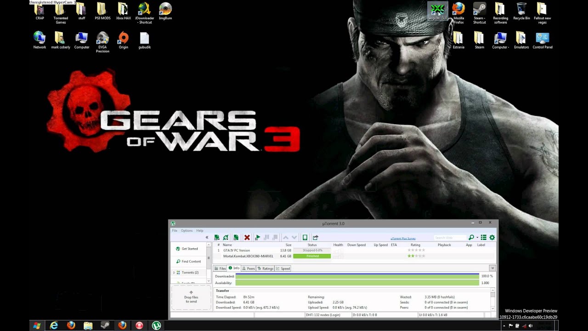The height and width of the screenshot is (331, 588).
Task: Pause the torrent using the toolbar icon
Action: click(266, 238)
